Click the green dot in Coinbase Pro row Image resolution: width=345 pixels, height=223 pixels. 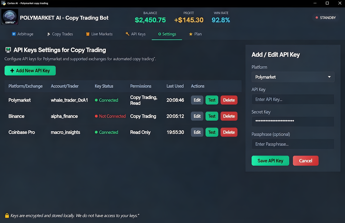point(96,132)
